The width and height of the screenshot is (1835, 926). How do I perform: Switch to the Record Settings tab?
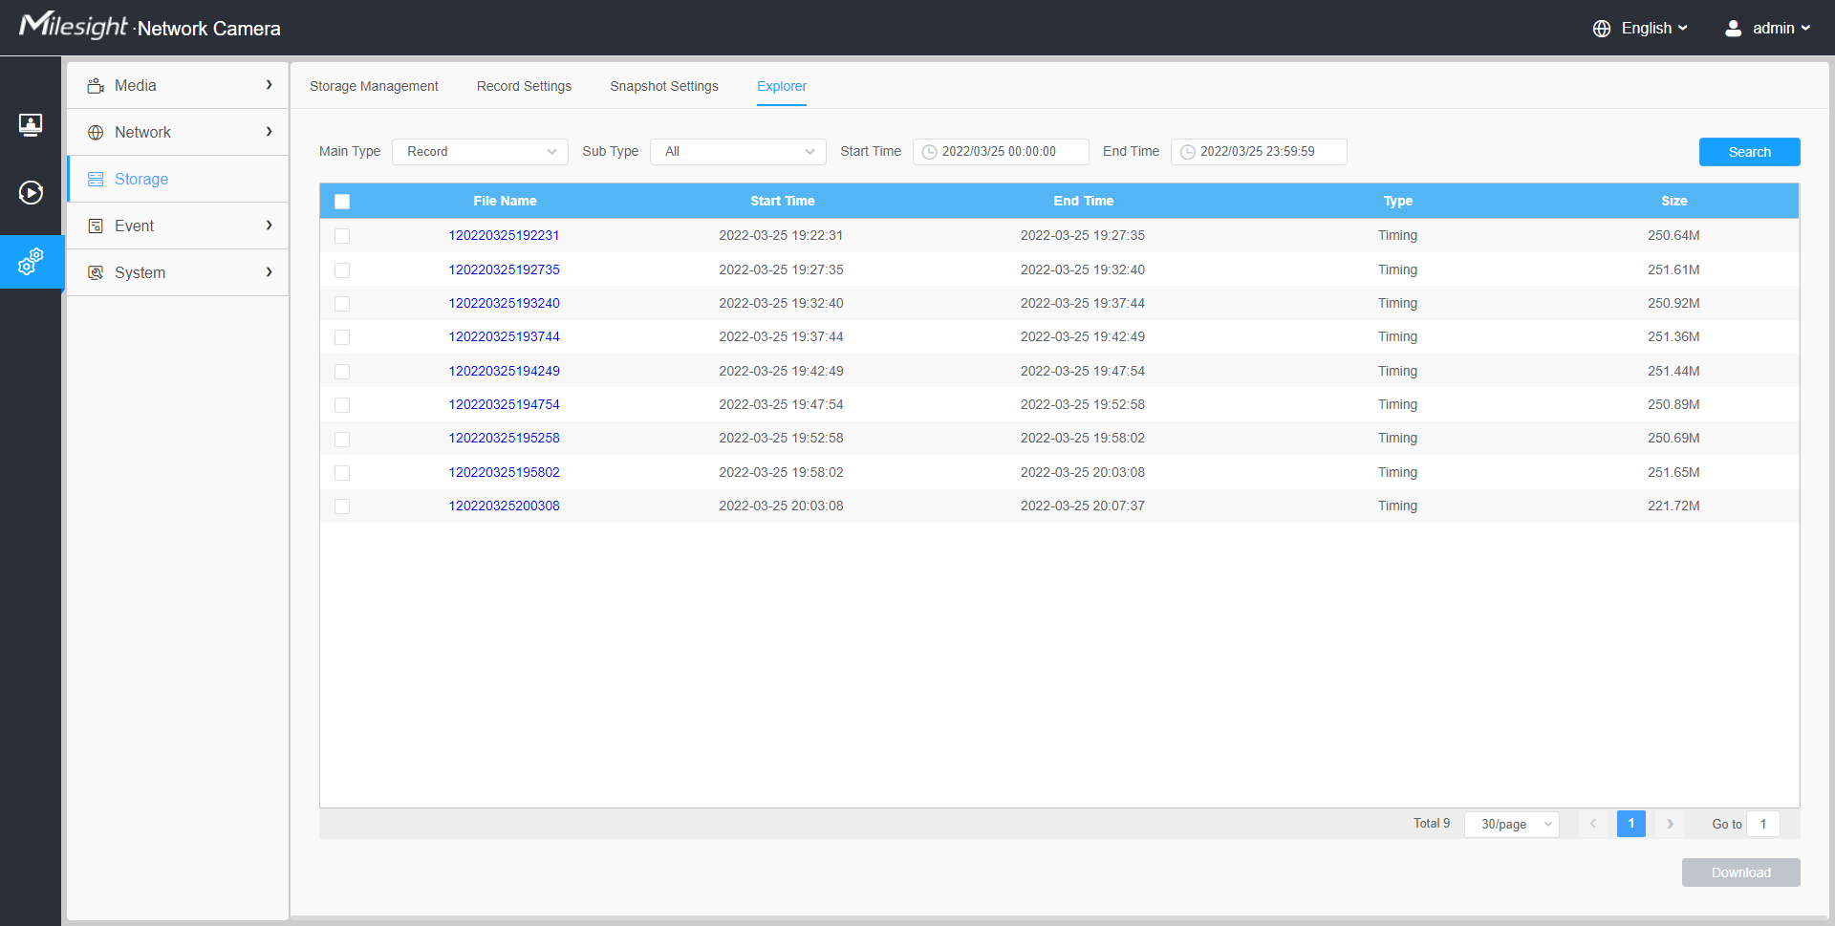click(524, 86)
